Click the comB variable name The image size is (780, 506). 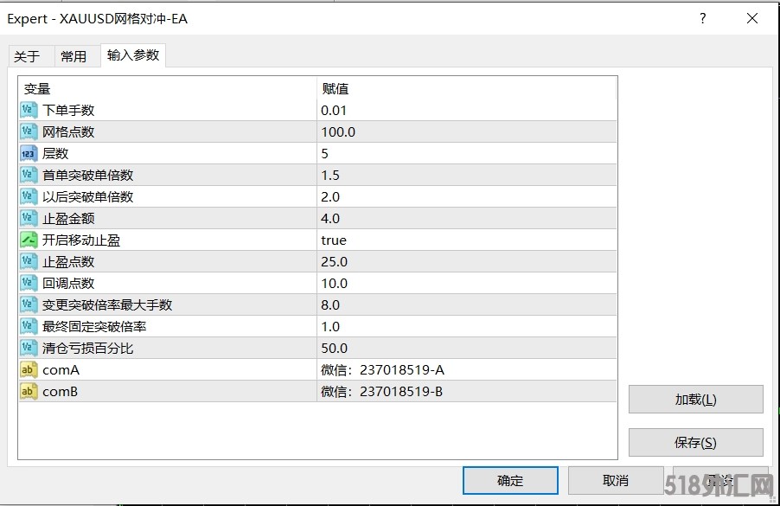pos(61,392)
